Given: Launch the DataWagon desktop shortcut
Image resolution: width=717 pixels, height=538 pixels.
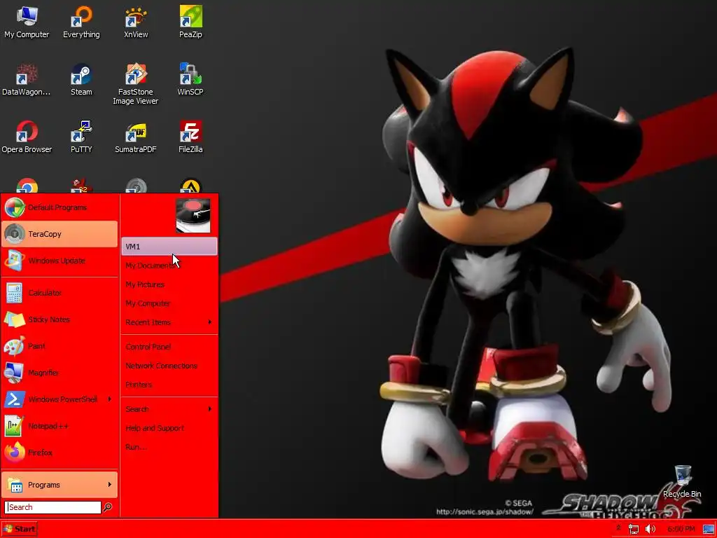Looking at the screenshot, I should coord(27,80).
